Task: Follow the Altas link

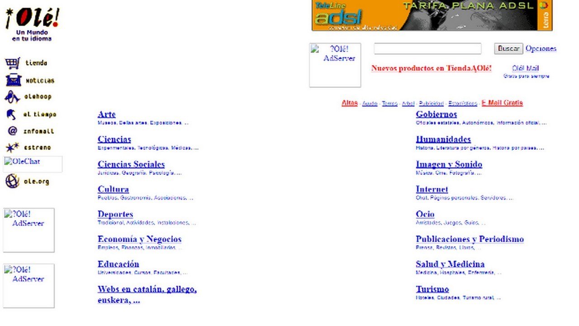Action: click(350, 103)
